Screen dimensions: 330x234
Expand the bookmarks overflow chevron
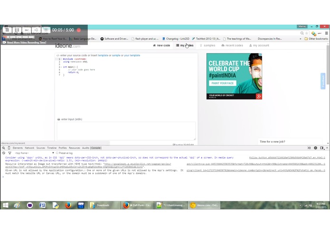pyautogui.click(x=301, y=39)
